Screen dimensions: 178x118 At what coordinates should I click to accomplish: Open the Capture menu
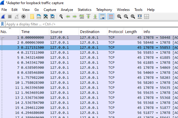(50, 10)
